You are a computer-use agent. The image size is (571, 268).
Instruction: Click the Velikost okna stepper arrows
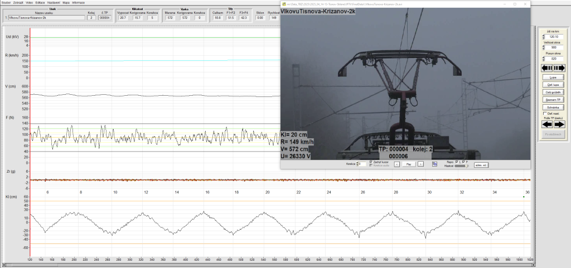pyautogui.click(x=543, y=47)
